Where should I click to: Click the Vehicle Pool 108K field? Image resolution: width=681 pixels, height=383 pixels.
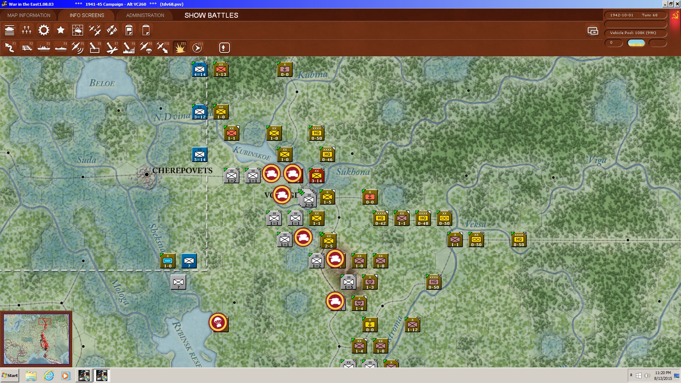[635, 33]
